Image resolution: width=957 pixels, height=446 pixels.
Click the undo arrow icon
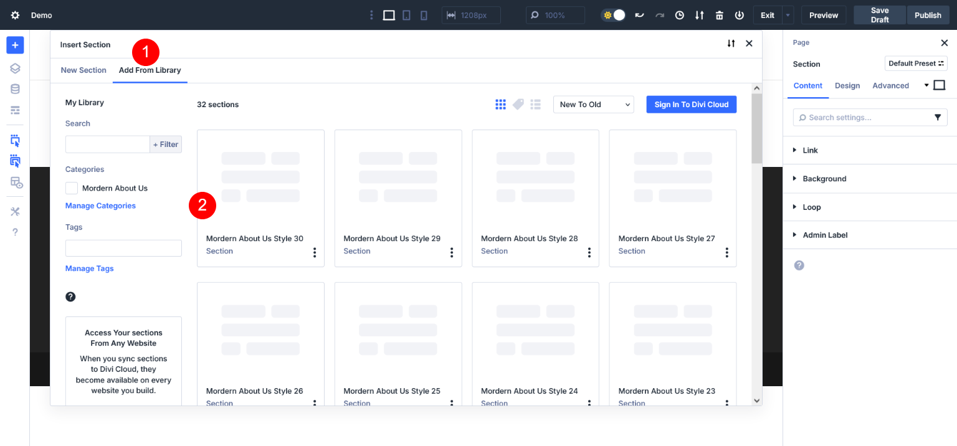click(639, 15)
